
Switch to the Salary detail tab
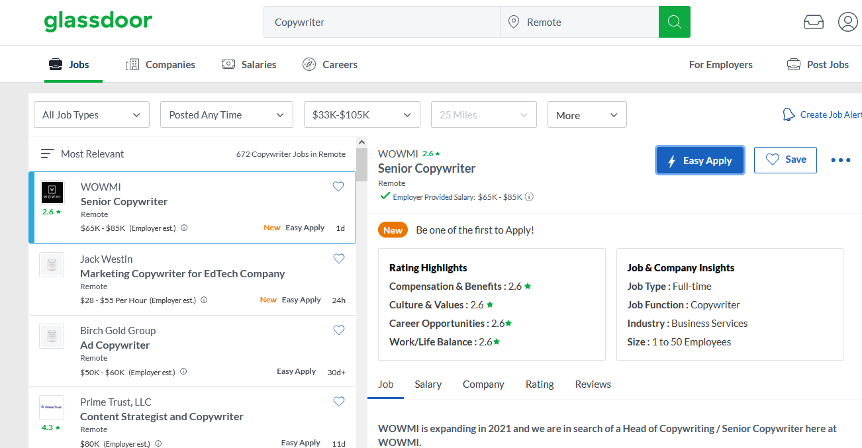pos(428,384)
